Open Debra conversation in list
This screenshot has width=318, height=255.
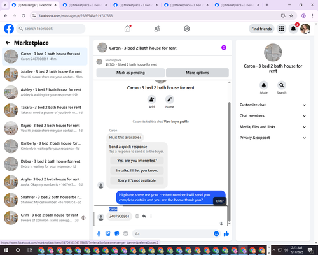[45, 164]
